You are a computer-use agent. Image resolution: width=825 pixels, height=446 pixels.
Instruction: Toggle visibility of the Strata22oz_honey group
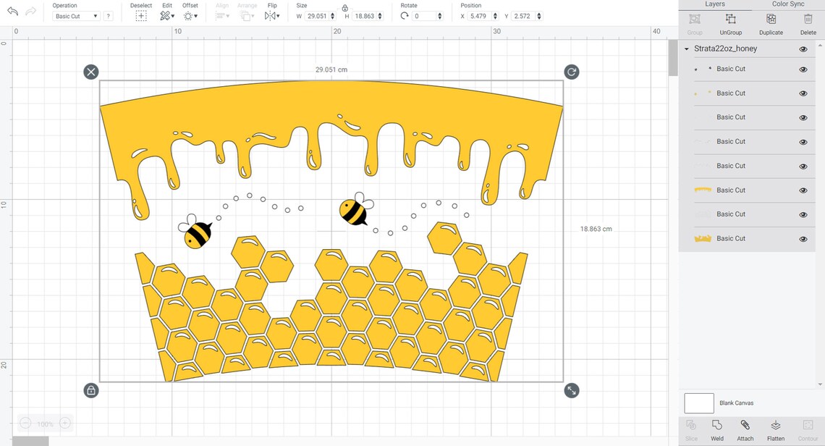[x=803, y=48]
